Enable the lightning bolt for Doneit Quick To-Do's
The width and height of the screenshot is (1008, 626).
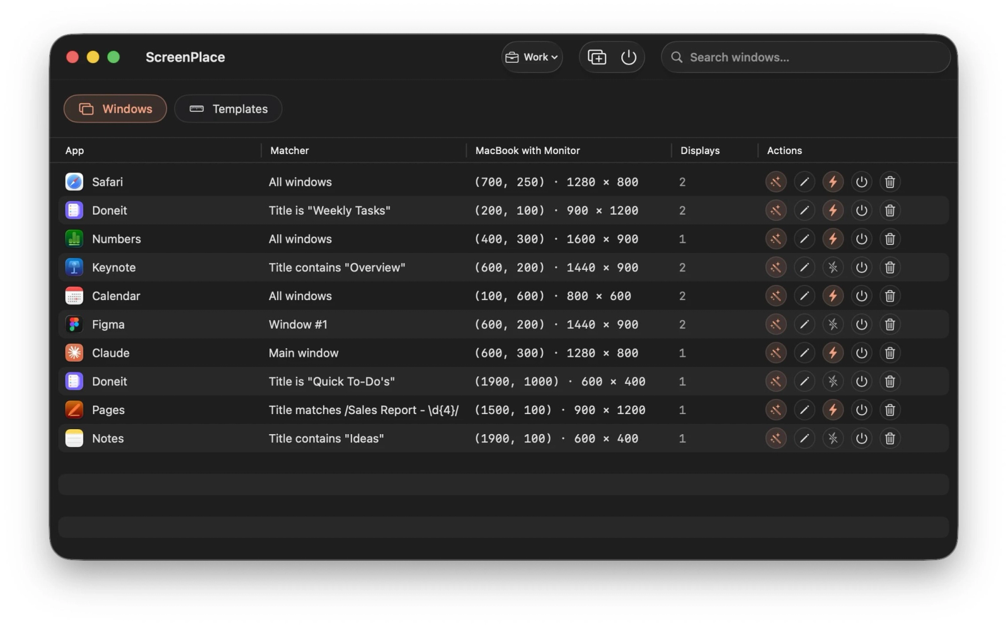(x=833, y=381)
